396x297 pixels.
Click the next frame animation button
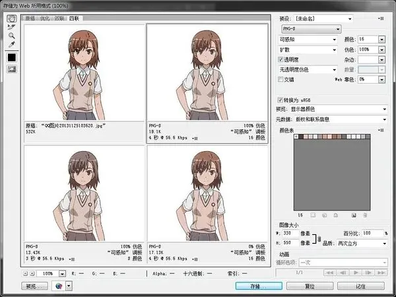click(368, 273)
